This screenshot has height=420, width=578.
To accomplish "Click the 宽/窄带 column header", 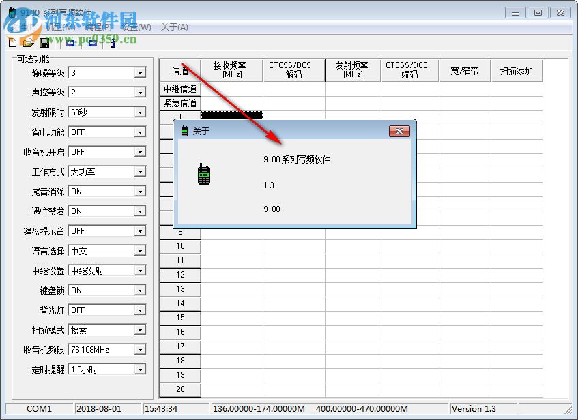I will click(465, 70).
